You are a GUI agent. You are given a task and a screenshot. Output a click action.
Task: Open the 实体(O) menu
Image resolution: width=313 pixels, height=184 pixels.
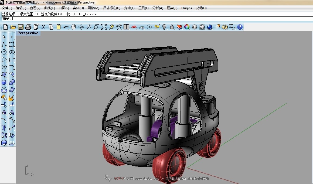pyautogui.click(x=78, y=8)
